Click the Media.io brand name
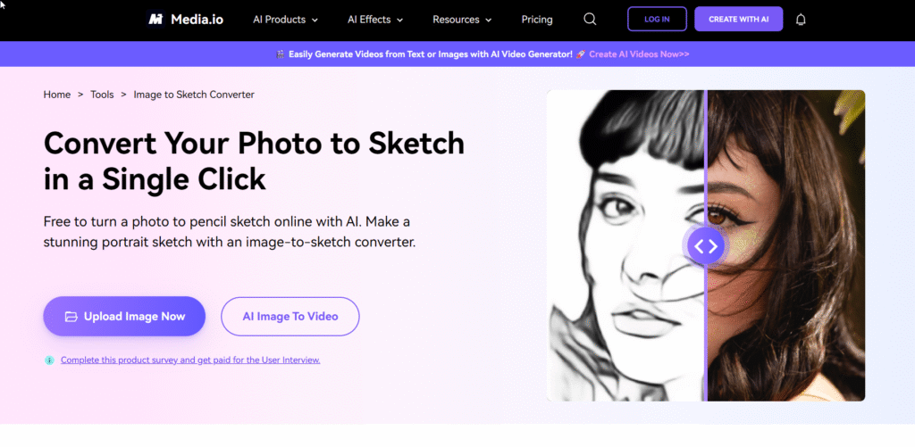This screenshot has height=447, width=915. [197, 20]
